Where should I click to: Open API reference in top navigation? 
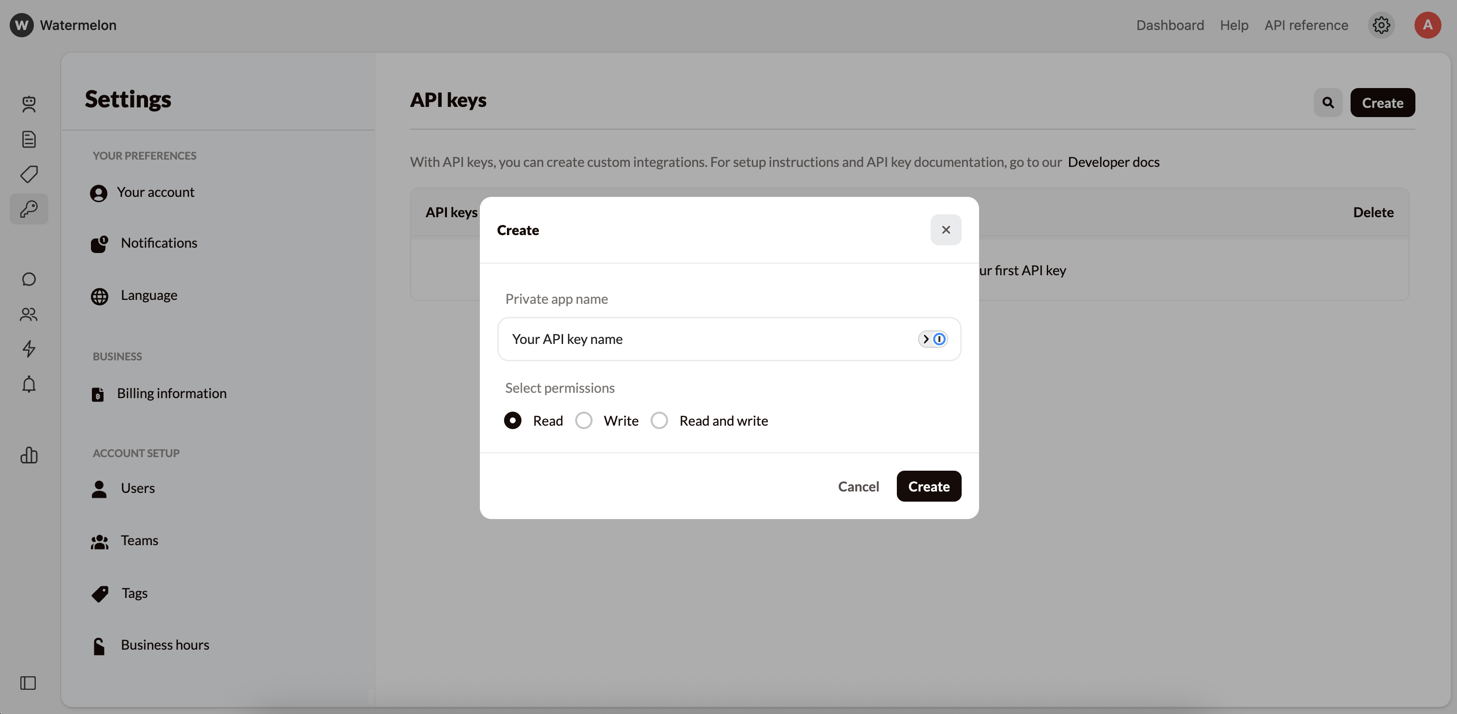[x=1306, y=25]
